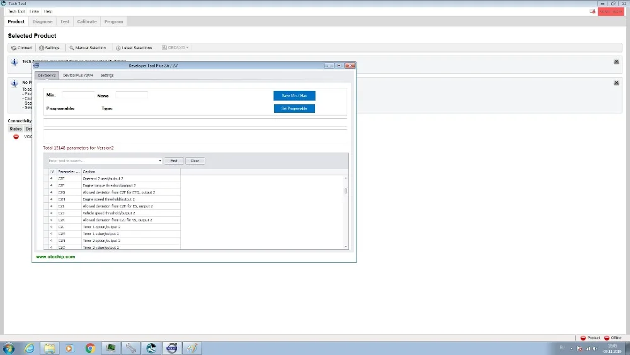Launch Internet Explorer from the taskbar

tap(30, 348)
